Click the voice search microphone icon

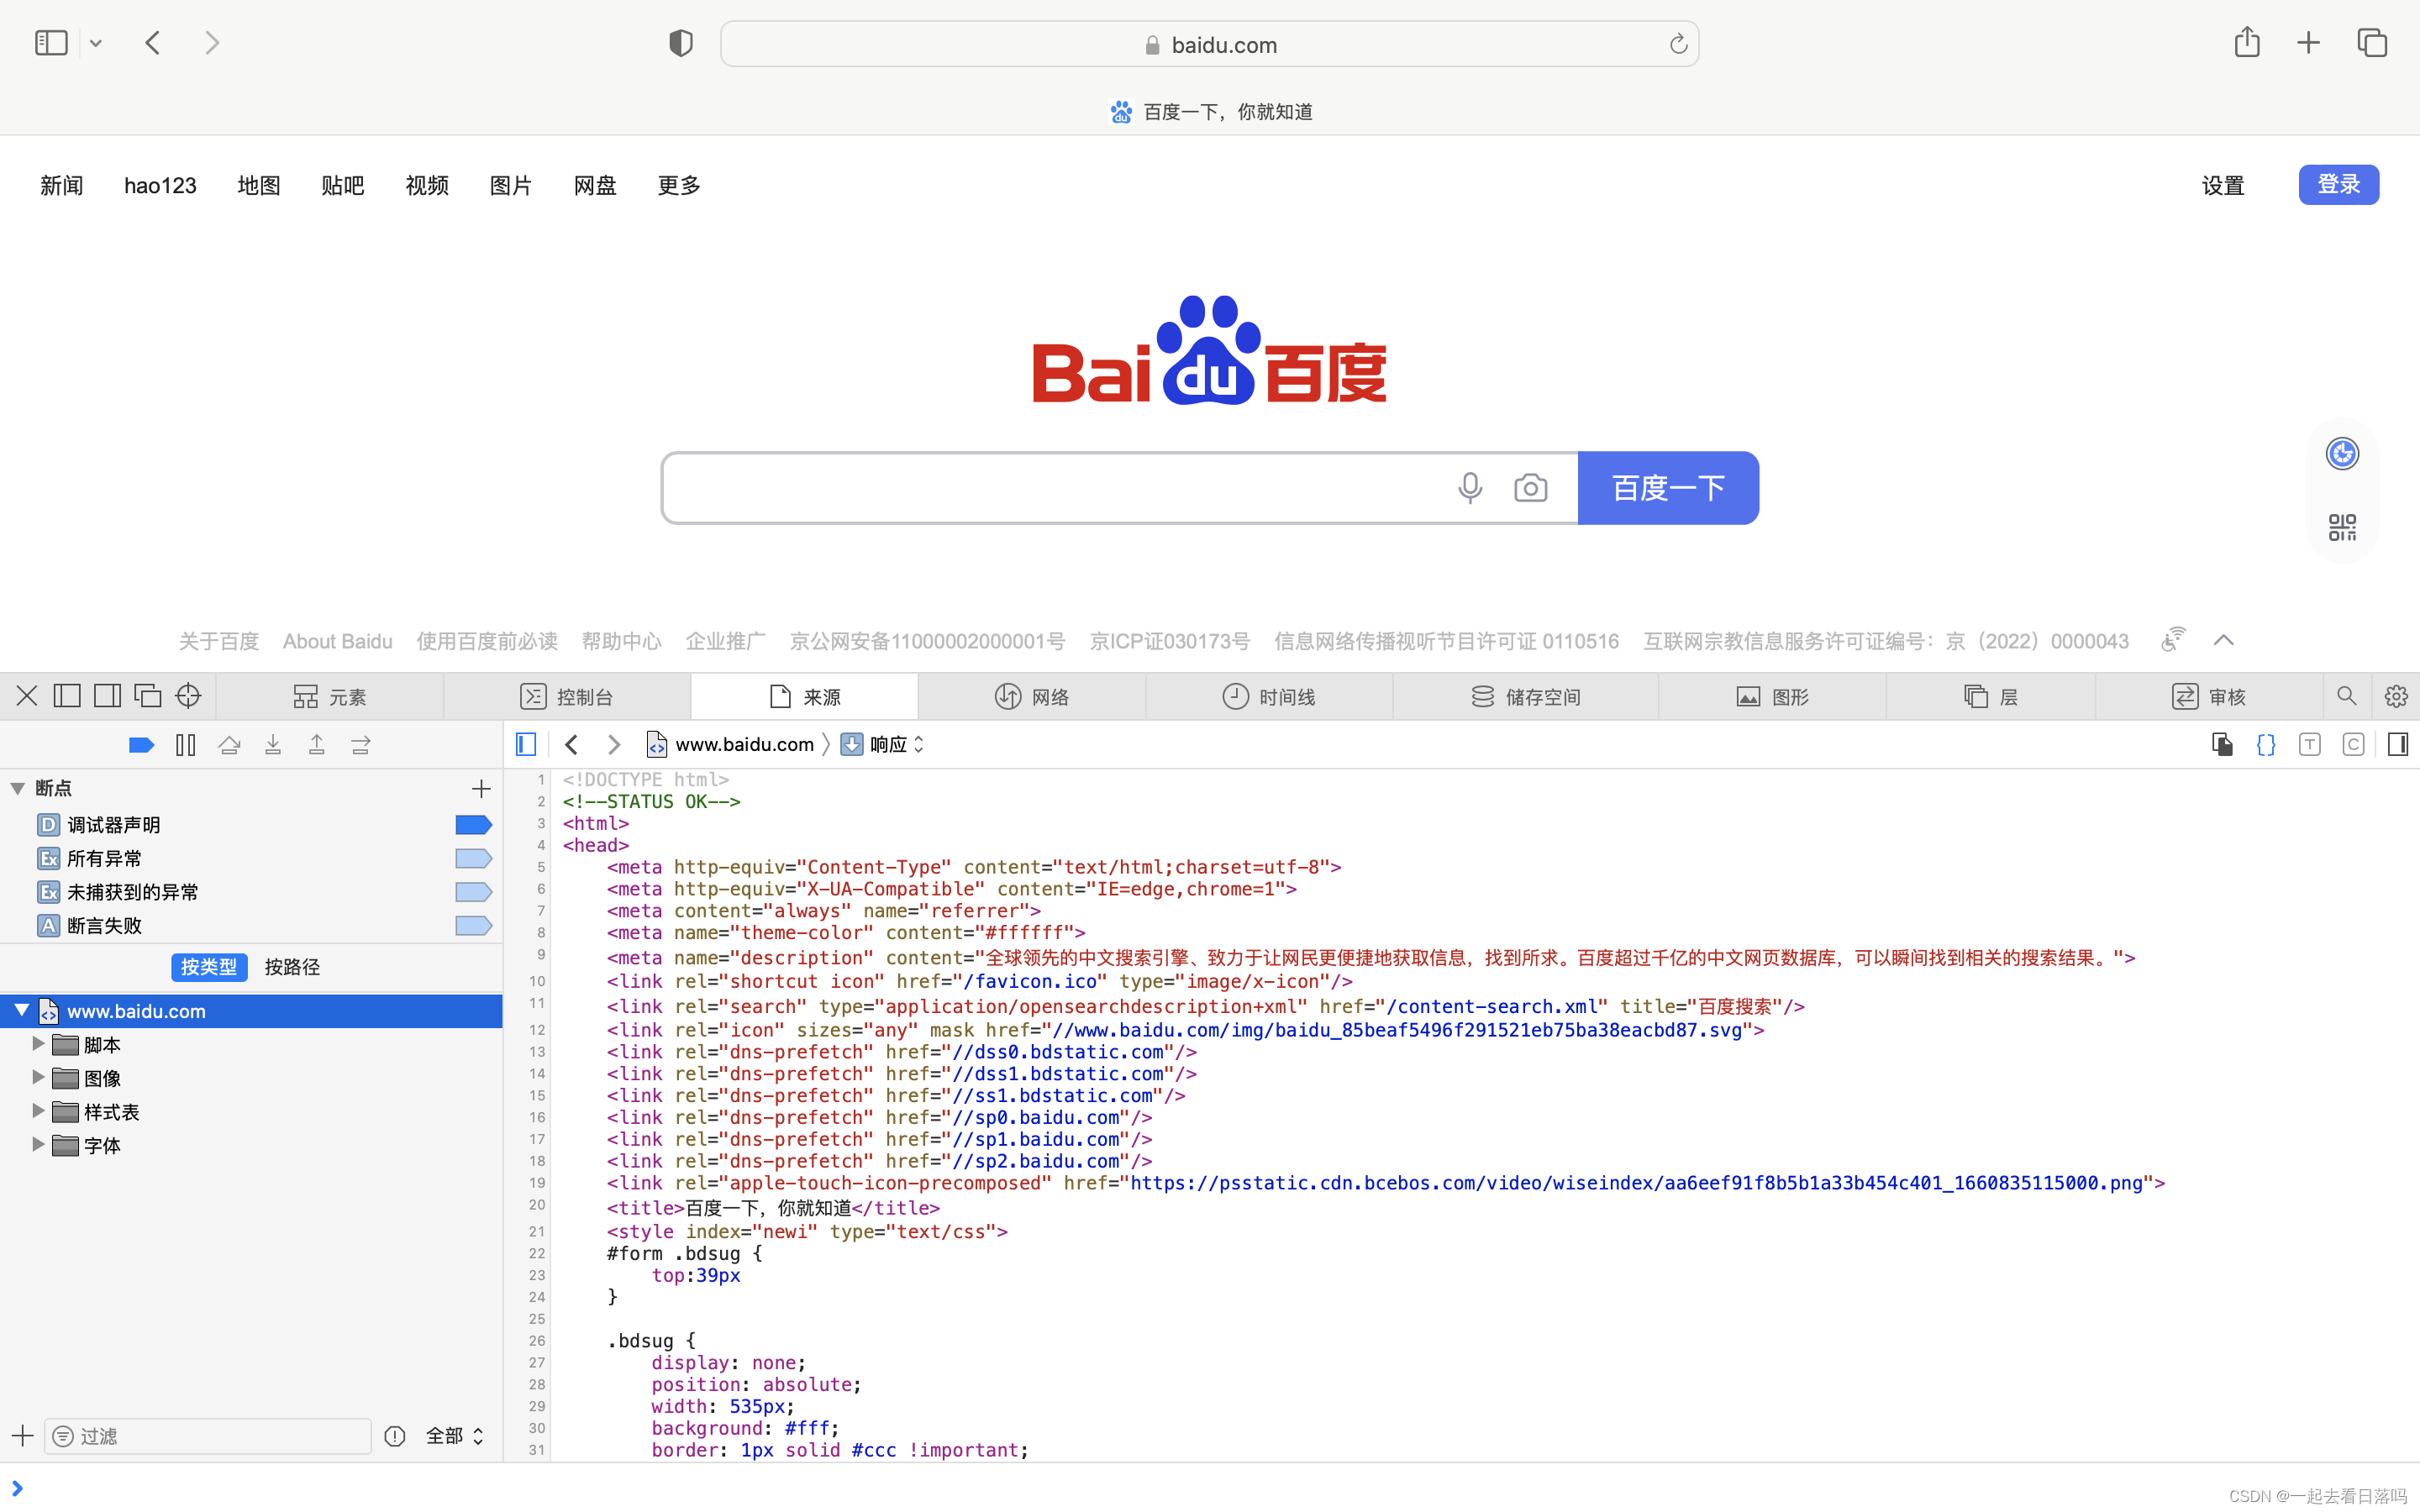point(1470,488)
